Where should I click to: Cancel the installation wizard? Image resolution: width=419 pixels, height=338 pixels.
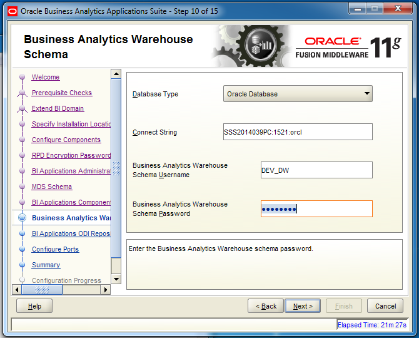(385, 306)
